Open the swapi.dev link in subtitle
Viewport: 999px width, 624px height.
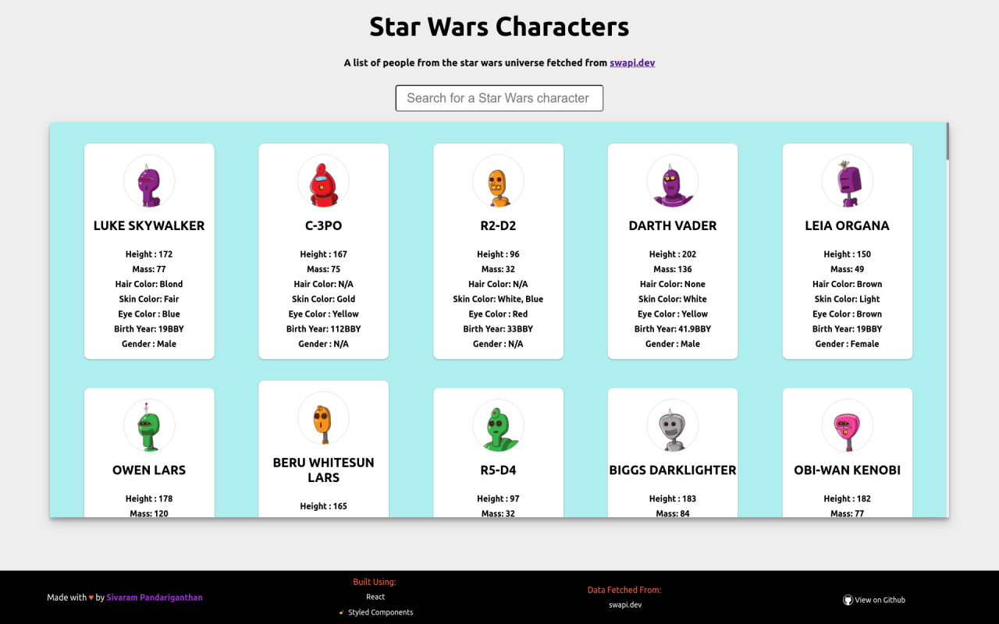click(x=632, y=62)
